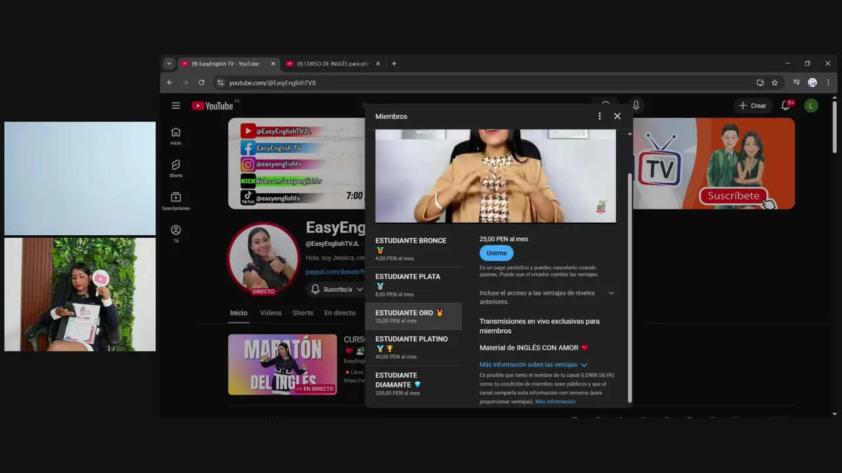
Task: Open the Tú profile section in sidebar
Action: (x=176, y=234)
